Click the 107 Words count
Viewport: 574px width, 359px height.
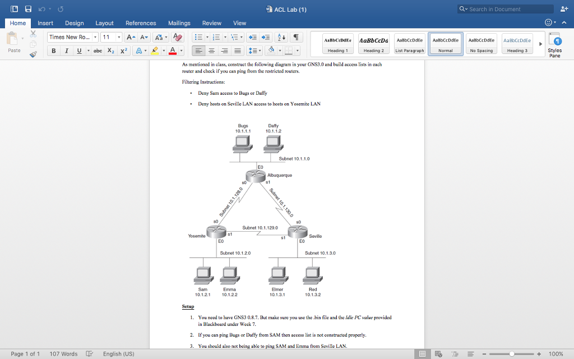[63, 354]
